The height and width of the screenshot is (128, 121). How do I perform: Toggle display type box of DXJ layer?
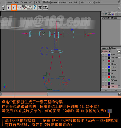(106, 87)
